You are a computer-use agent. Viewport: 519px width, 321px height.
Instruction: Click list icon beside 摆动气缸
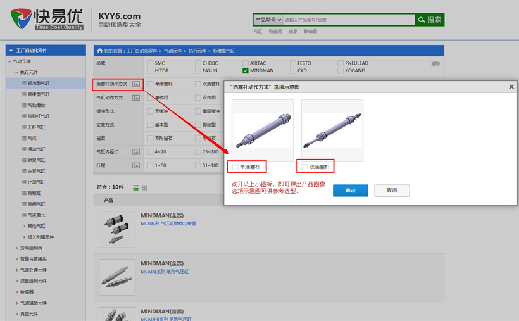coord(24,149)
